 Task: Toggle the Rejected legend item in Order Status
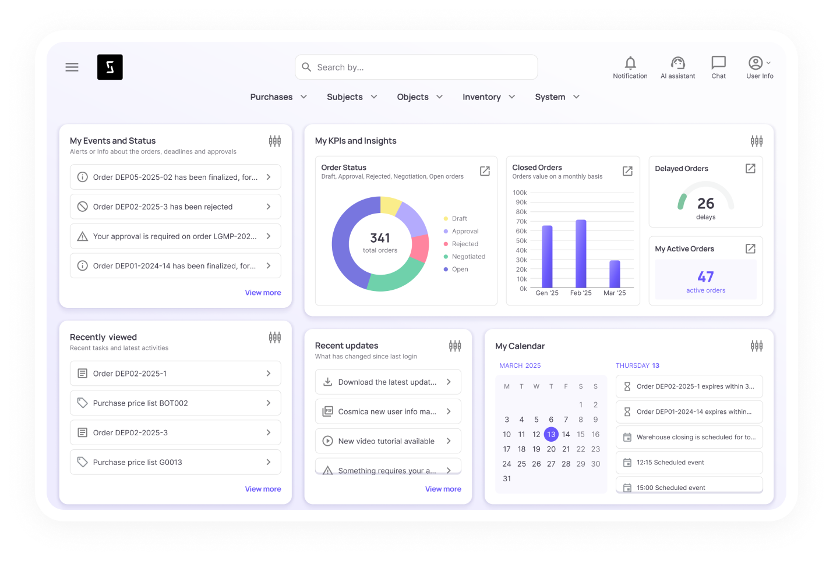[464, 244]
